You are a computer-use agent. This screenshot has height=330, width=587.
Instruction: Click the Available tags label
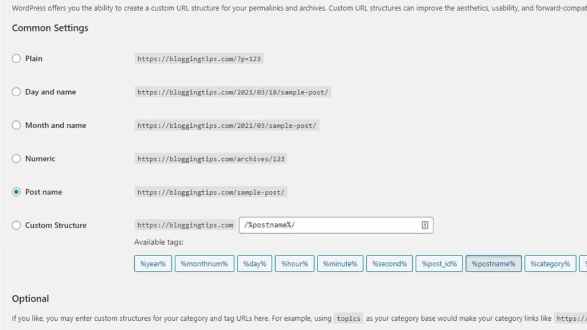tap(159, 242)
